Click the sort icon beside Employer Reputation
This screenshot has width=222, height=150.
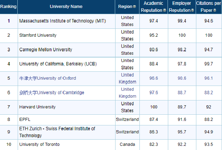pyautogui.click(x=193, y=10)
